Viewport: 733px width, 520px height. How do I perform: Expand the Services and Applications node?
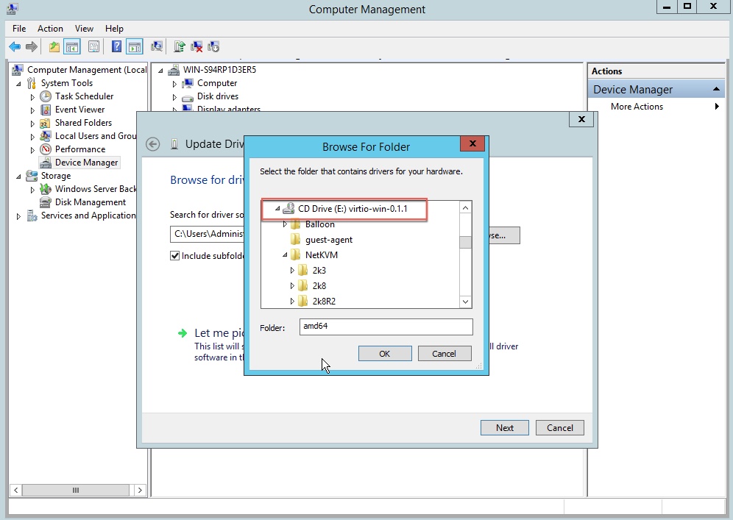click(18, 216)
